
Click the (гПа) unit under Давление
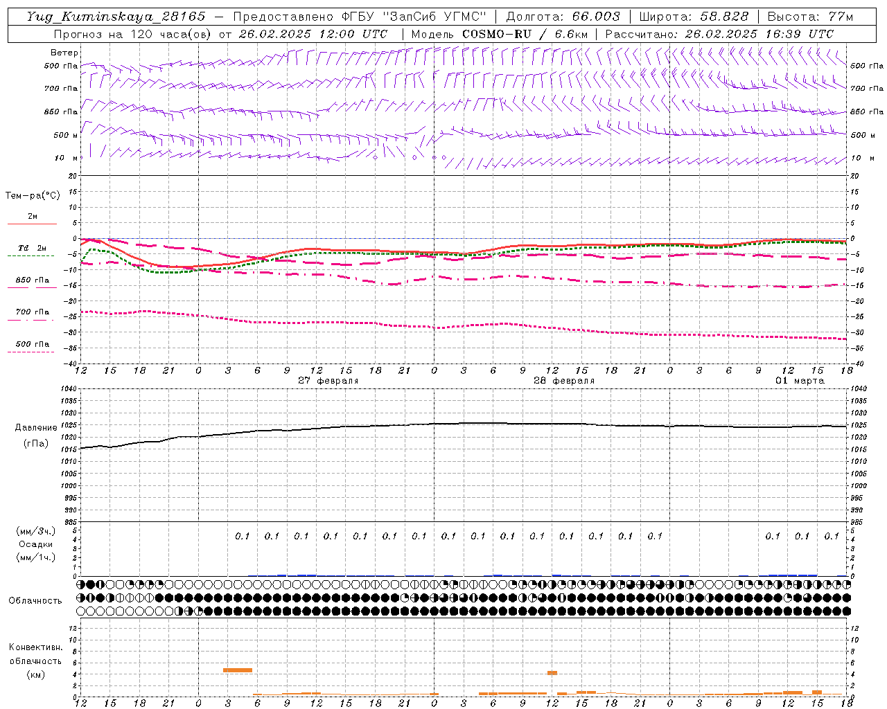point(35,444)
